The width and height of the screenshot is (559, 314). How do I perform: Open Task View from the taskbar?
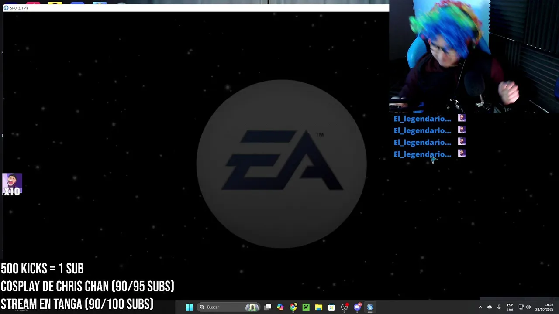click(x=268, y=307)
